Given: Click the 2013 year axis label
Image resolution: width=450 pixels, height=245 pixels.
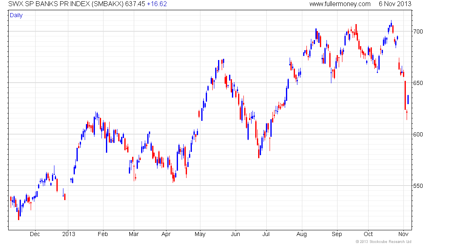Looking at the screenshot, I should (x=69, y=234).
